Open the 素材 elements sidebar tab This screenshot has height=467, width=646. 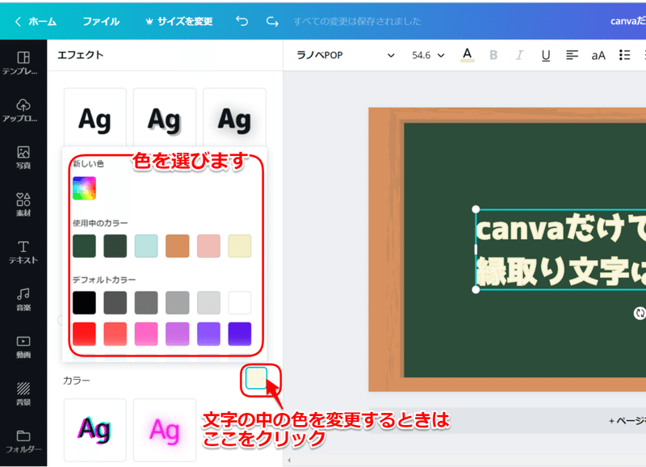point(23,205)
